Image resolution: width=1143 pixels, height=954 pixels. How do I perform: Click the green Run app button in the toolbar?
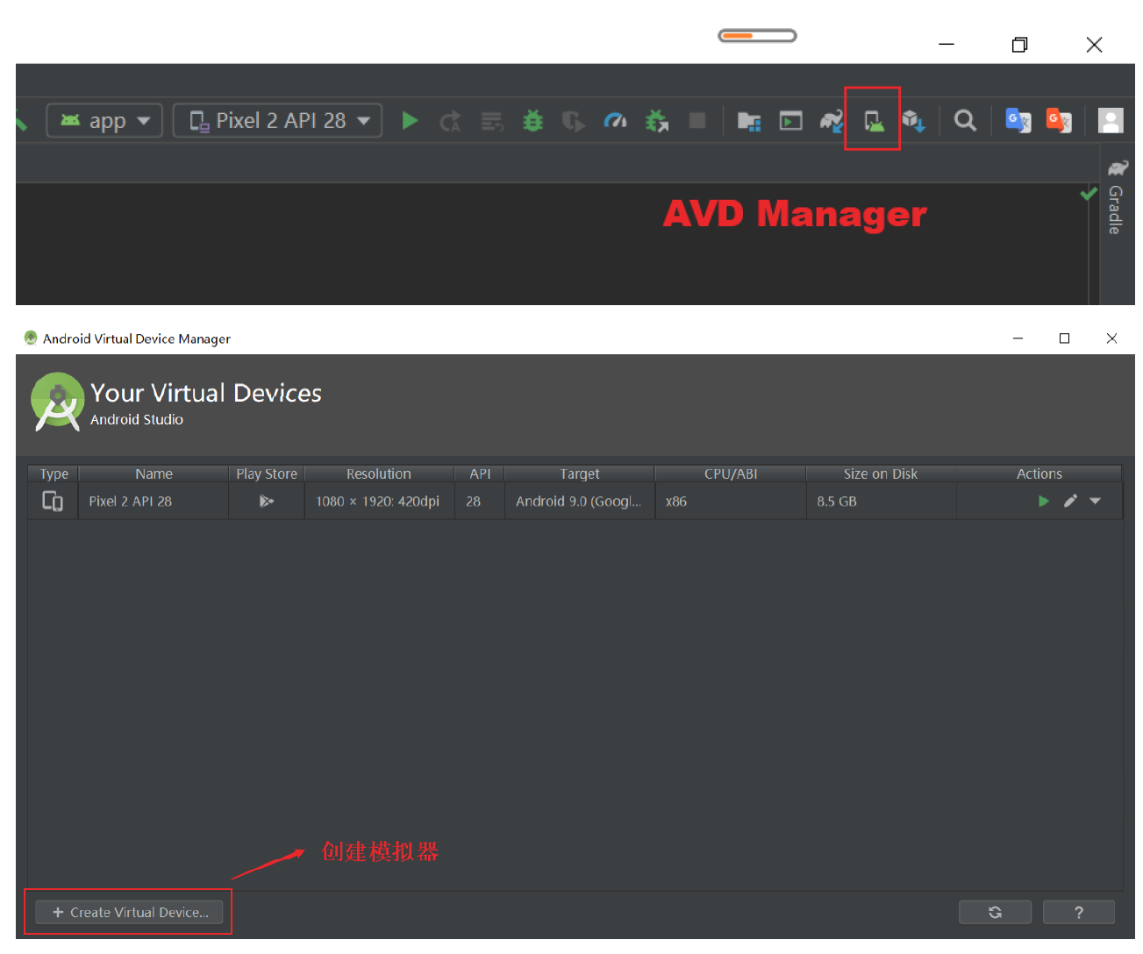410,120
